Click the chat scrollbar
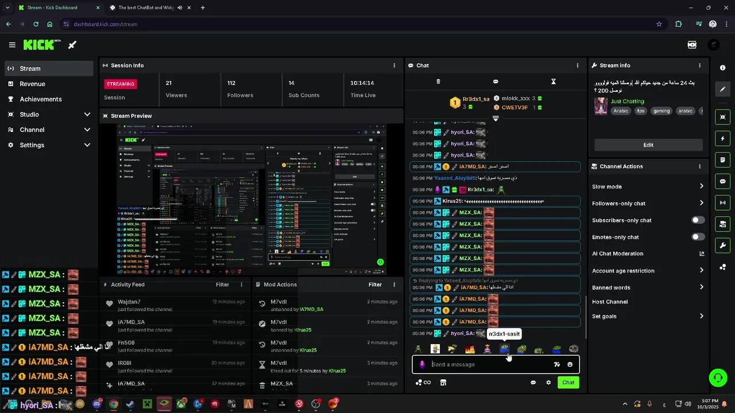This screenshot has width=735, height=413. [x=586, y=317]
